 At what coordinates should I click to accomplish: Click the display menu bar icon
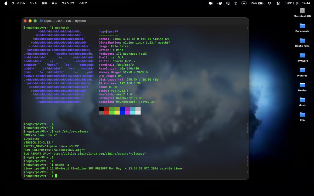click(228, 3)
